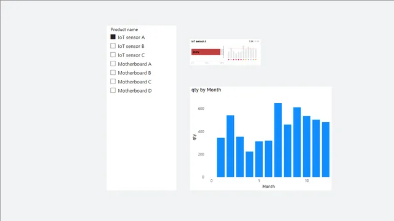Select the bar above tick 10
394x221 pixels.
(x=307, y=147)
